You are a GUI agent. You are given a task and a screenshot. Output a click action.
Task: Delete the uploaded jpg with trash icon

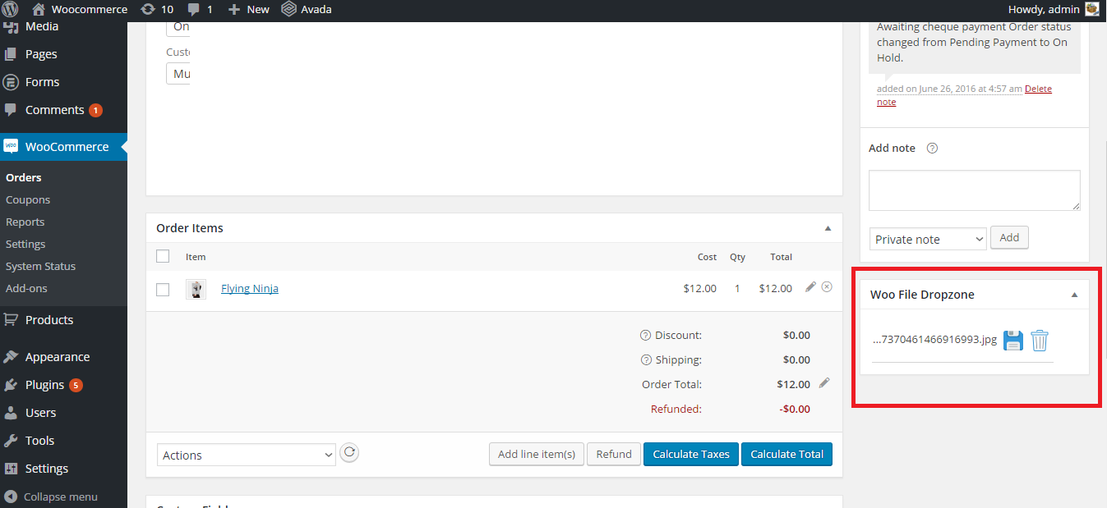tap(1040, 341)
